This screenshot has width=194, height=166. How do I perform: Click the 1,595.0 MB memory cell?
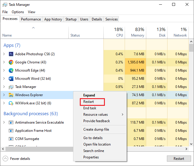coord(135,62)
